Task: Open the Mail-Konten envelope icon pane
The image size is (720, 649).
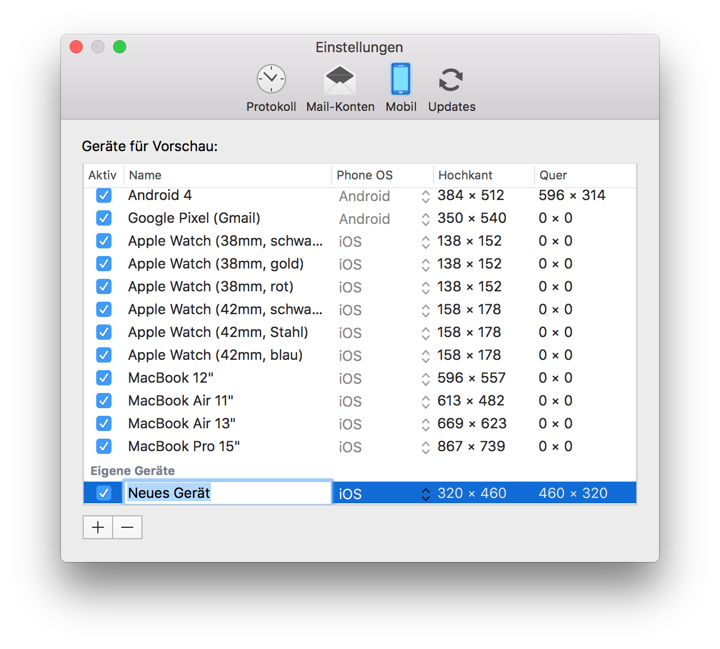Action: [x=340, y=88]
